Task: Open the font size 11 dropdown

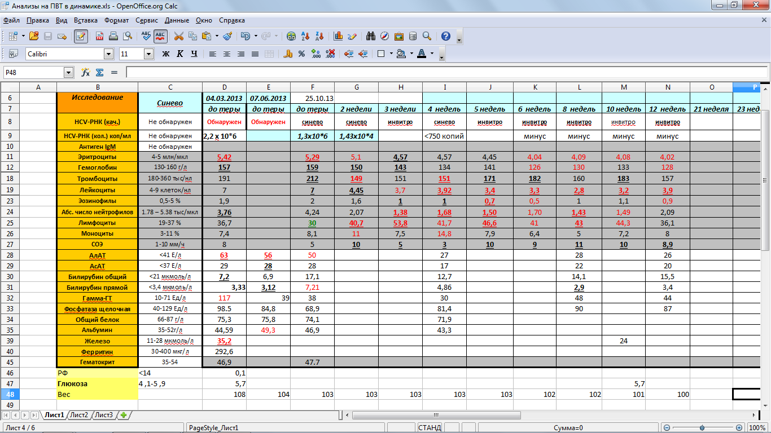Action: point(149,54)
